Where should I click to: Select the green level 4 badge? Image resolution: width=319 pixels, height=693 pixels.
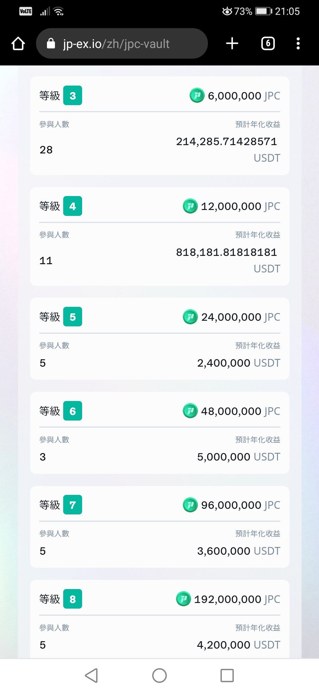point(73,206)
